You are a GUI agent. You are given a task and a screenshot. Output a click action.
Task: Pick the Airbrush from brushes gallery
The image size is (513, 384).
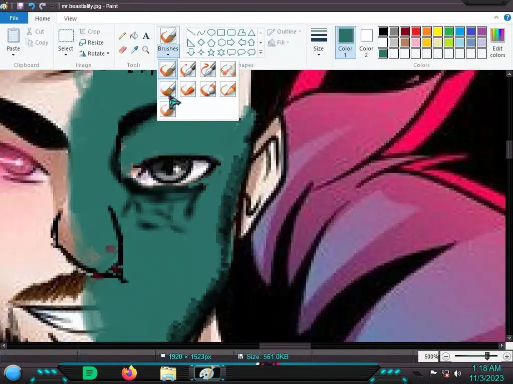[228, 69]
